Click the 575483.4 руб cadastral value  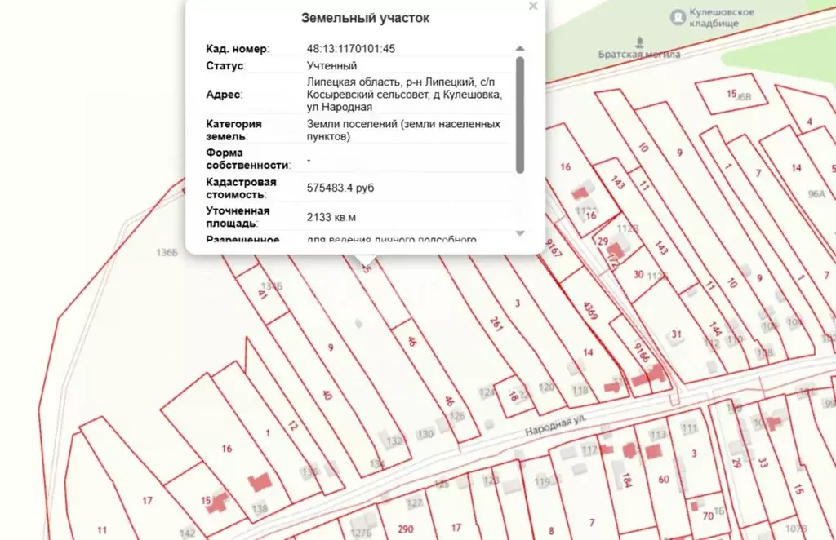(x=340, y=188)
